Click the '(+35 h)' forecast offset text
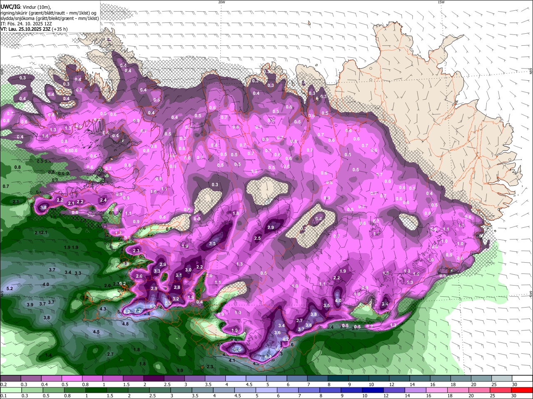 click(60, 29)
